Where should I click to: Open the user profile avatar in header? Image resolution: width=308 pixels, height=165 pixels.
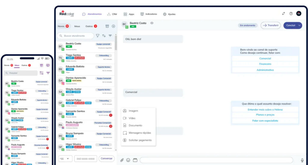pos(299,13)
